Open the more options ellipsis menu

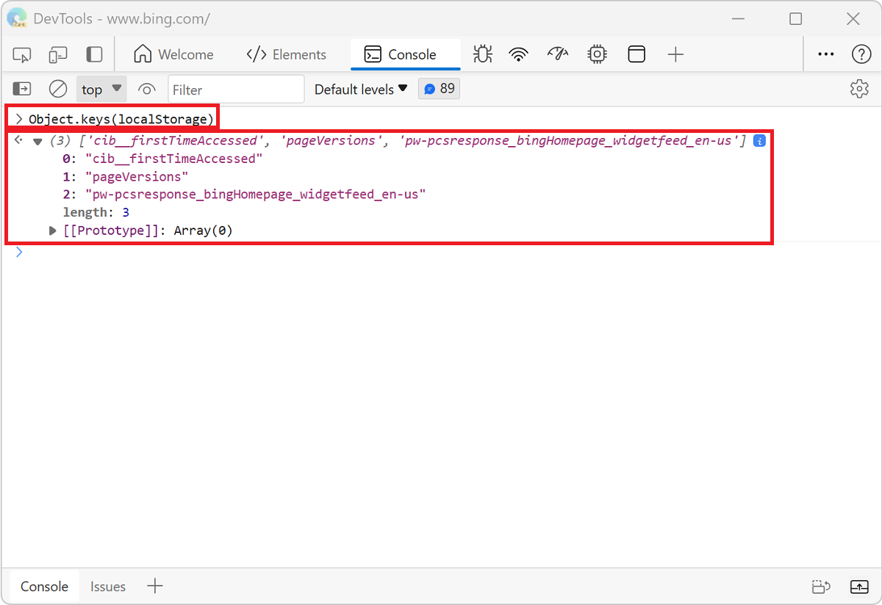[825, 54]
